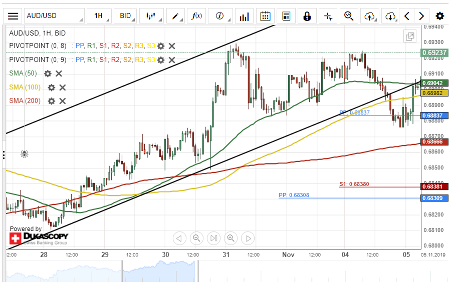Viewport: 449px width, 284px height.
Task: Open chart settings gear in toolbar
Action: click(x=439, y=16)
